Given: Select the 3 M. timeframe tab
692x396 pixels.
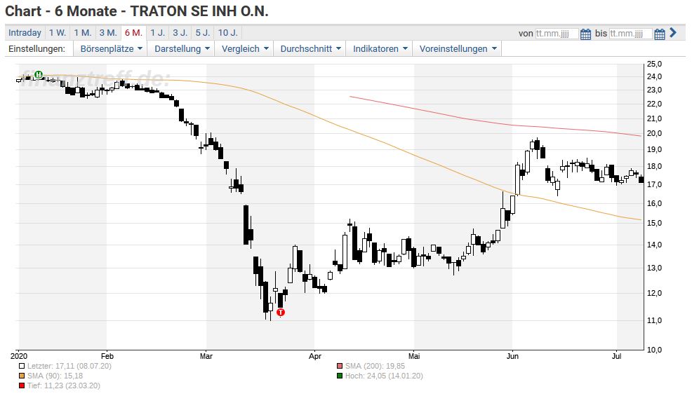Looking at the screenshot, I should point(108,33).
